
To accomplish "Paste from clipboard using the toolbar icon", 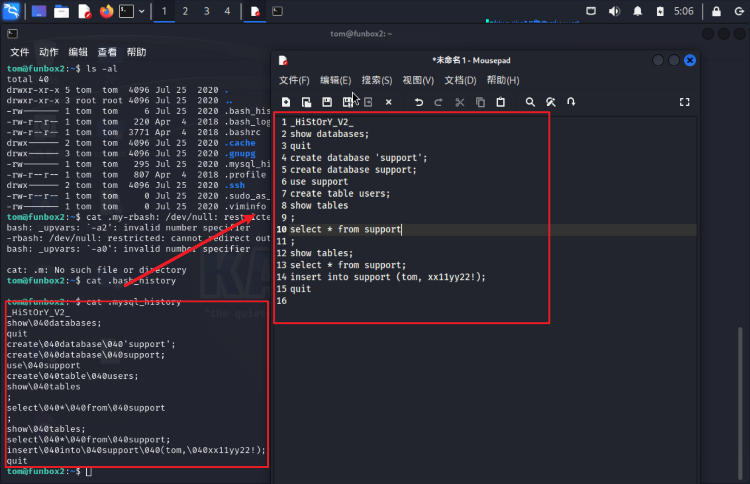I will 501,102.
